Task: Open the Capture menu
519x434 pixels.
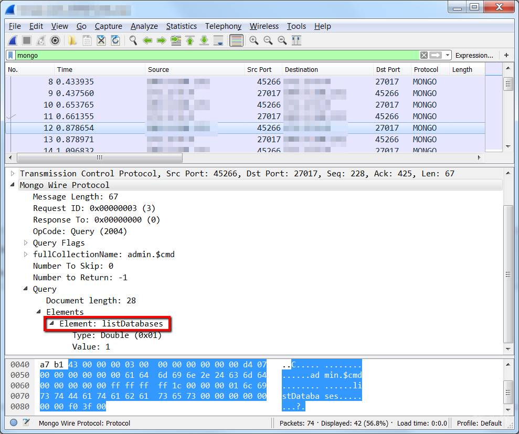Action: click(109, 26)
